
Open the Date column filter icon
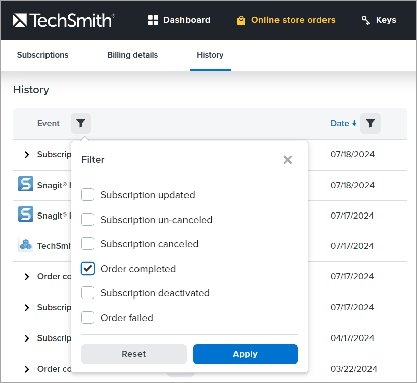(x=370, y=123)
